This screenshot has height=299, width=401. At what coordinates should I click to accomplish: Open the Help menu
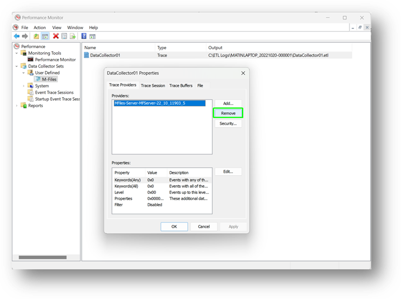[93, 28]
